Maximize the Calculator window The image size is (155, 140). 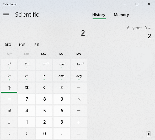[137, 4]
